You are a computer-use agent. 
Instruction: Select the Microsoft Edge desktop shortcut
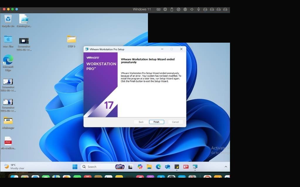pyautogui.click(x=8, y=63)
